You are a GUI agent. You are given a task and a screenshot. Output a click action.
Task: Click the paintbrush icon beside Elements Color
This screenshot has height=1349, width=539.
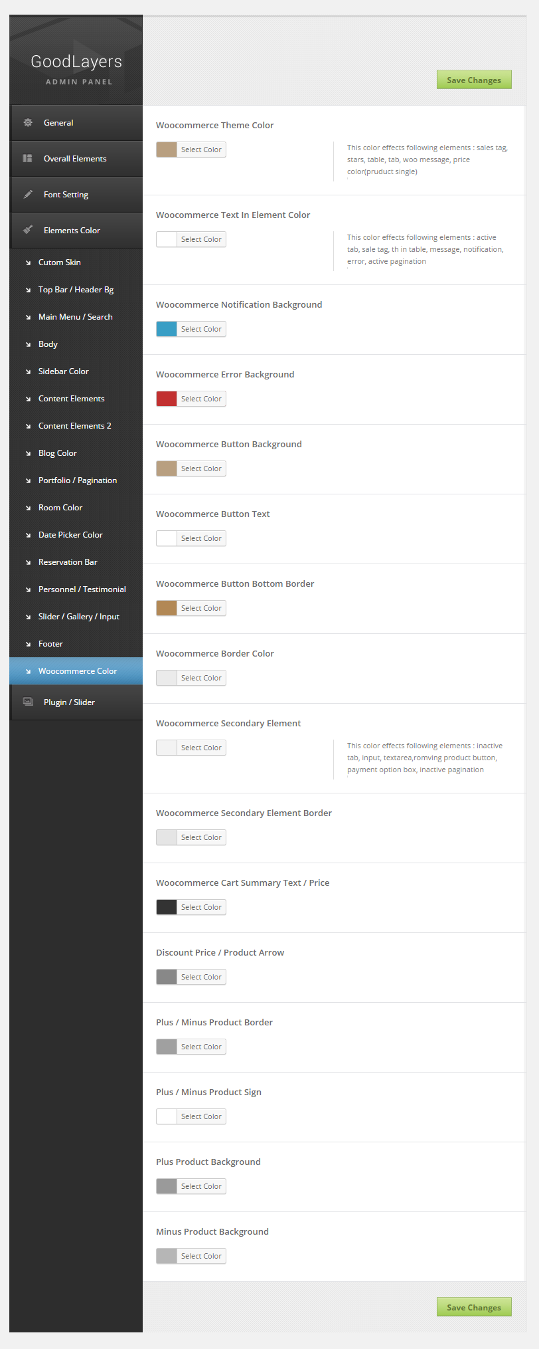point(28,230)
